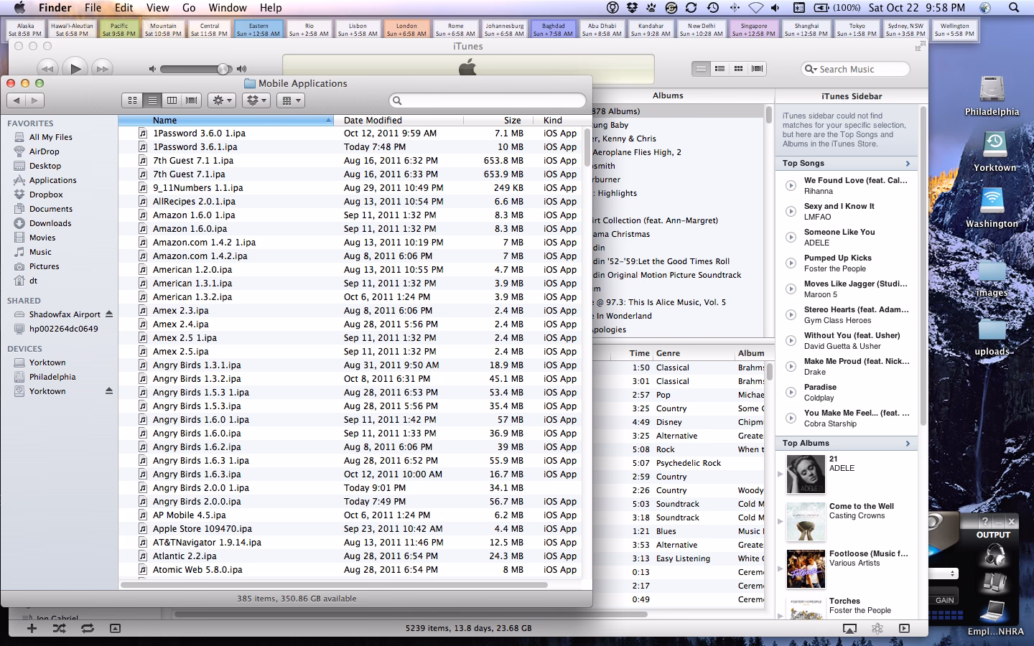Adjust the iTunes volume slider knob
The height and width of the screenshot is (646, 1034).
pos(223,69)
